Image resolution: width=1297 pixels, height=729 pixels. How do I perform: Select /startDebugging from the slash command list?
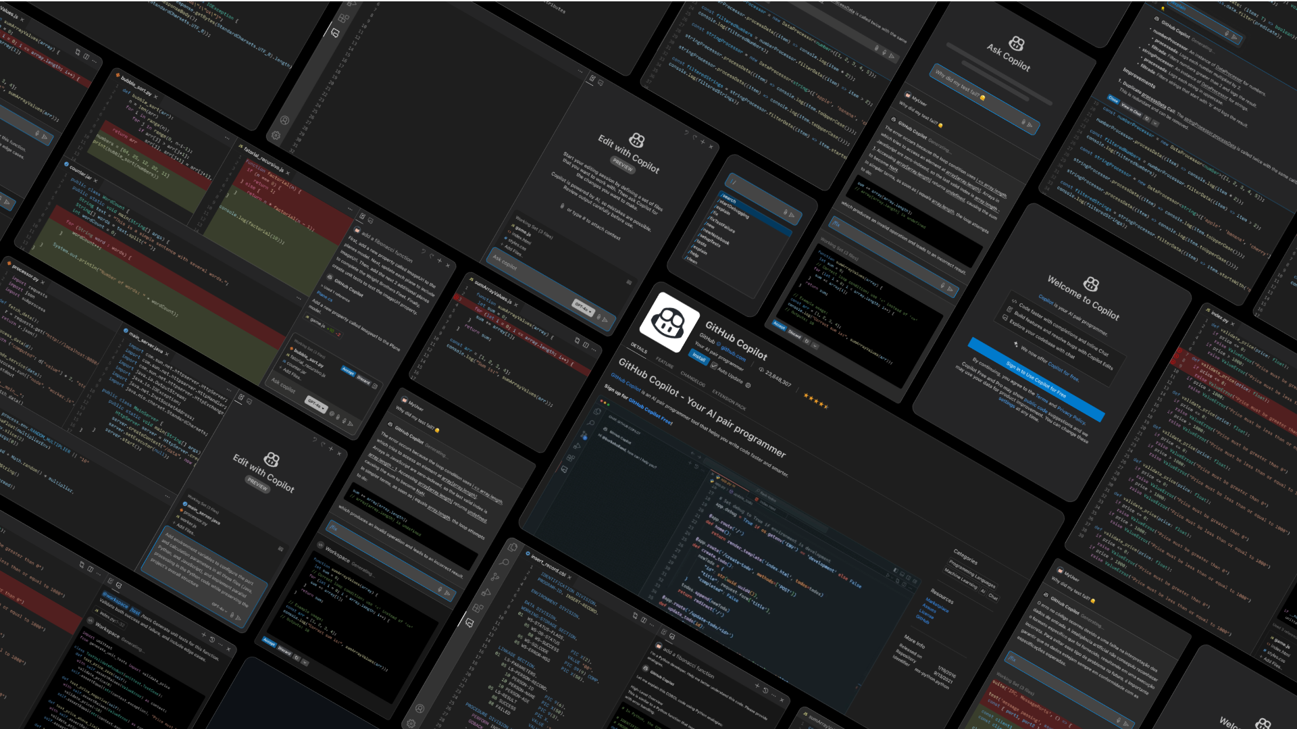coord(734,209)
